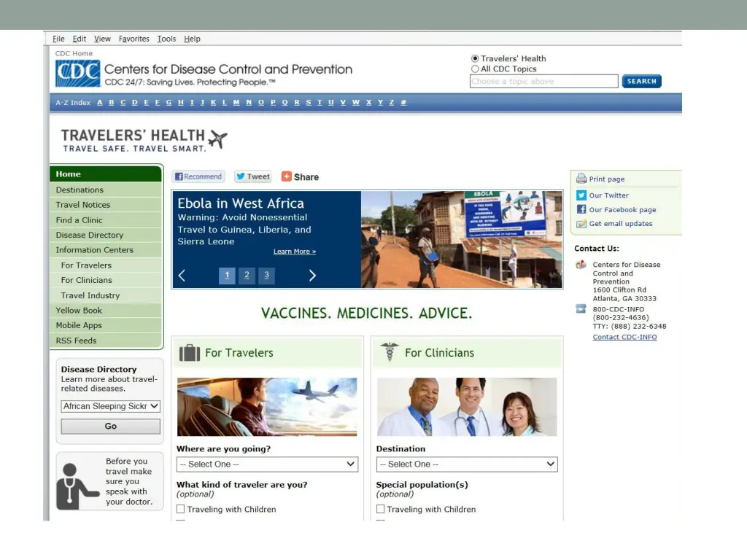
Task: Click the suitcase icon in For Travelers
Action: click(x=190, y=353)
